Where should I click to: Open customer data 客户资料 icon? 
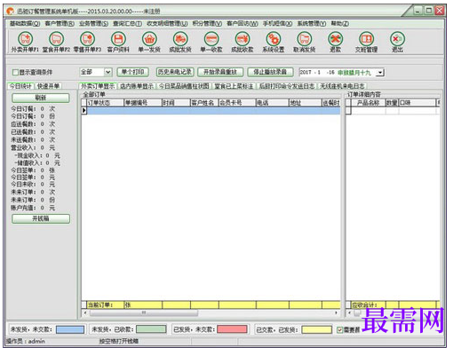(118, 39)
